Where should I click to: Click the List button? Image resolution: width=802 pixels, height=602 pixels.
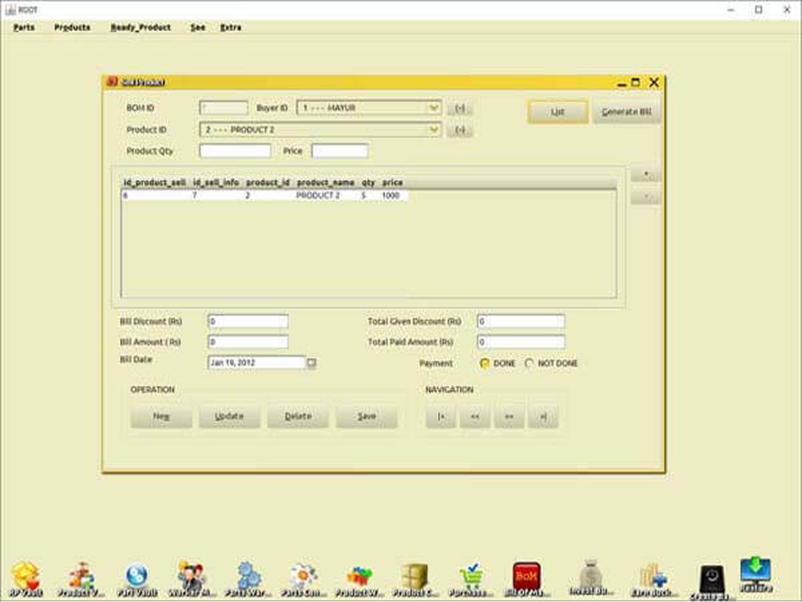558,111
